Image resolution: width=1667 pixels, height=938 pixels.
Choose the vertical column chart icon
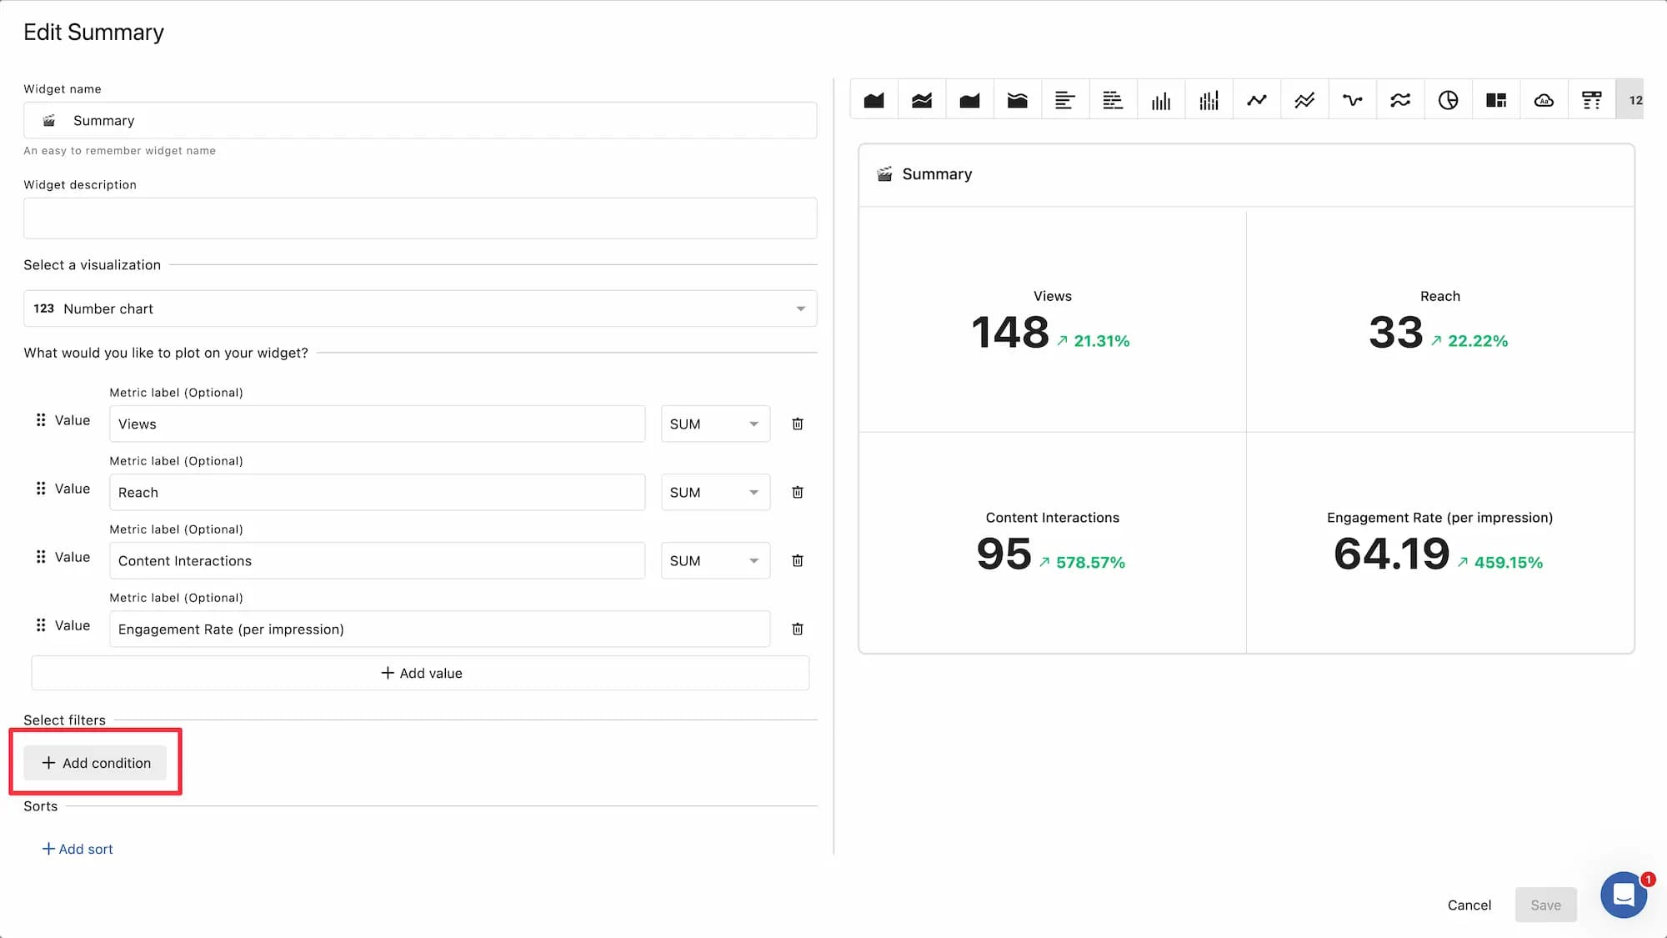point(1160,100)
